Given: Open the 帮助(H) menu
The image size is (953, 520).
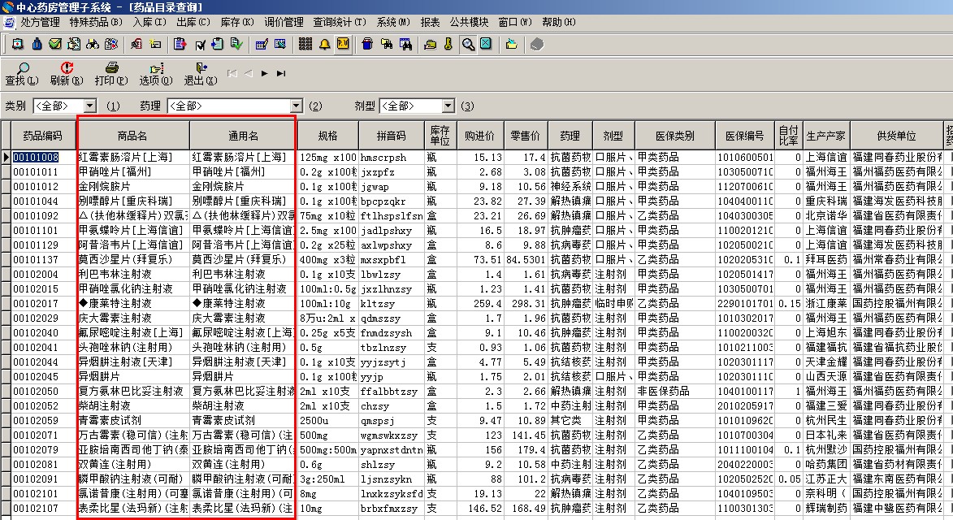Looking at the screenshot, I should coord(558,22).
